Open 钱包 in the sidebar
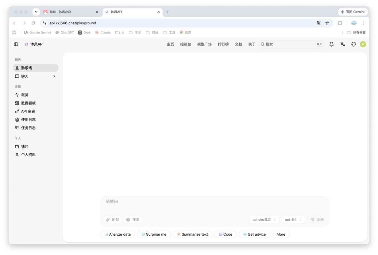Screen dimensions: 378x255 click(36, 147)
